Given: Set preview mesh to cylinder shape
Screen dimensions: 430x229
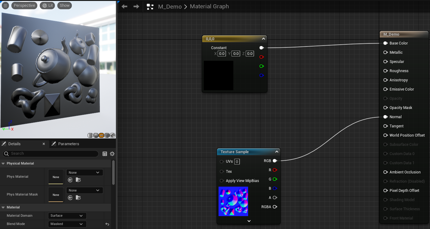Looking at the screenshot, I should click(90, 135).
